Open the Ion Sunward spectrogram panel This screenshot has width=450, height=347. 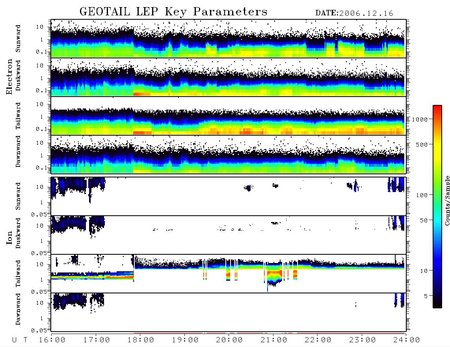point(229,196)
